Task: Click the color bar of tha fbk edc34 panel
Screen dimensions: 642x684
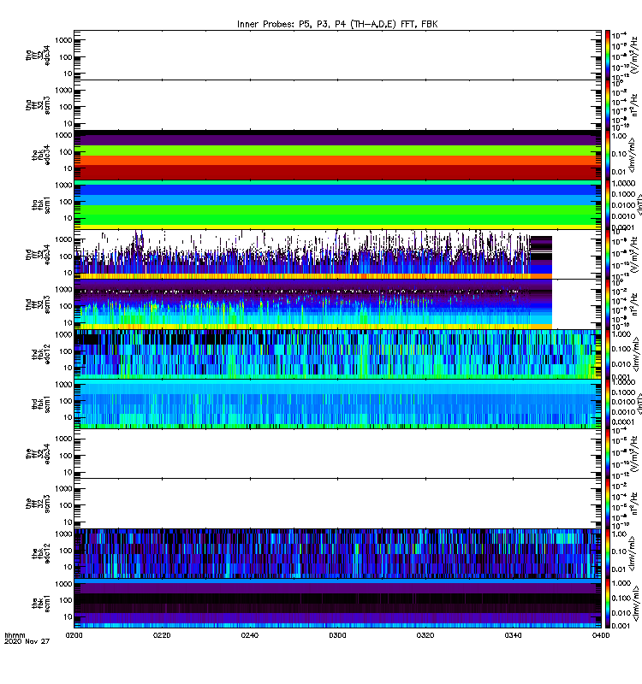Action: pyautogui.click(x=608, y=155)
